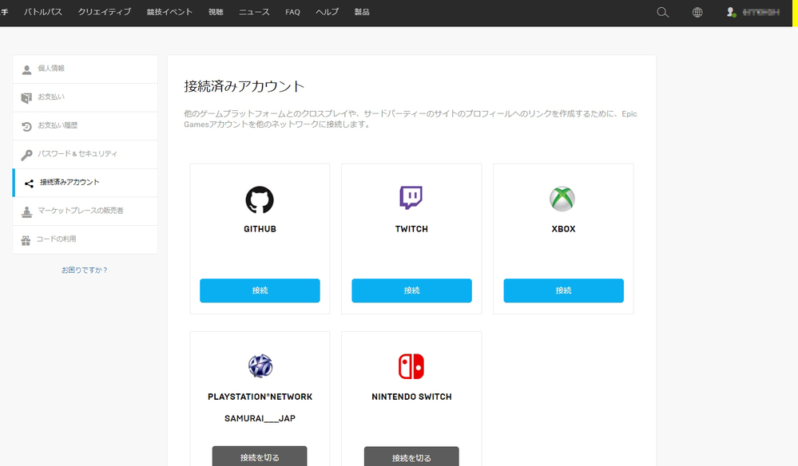
Task: Click the お支払い履歴 history icon
Action: pyautogui.click(x=26, y=127)
